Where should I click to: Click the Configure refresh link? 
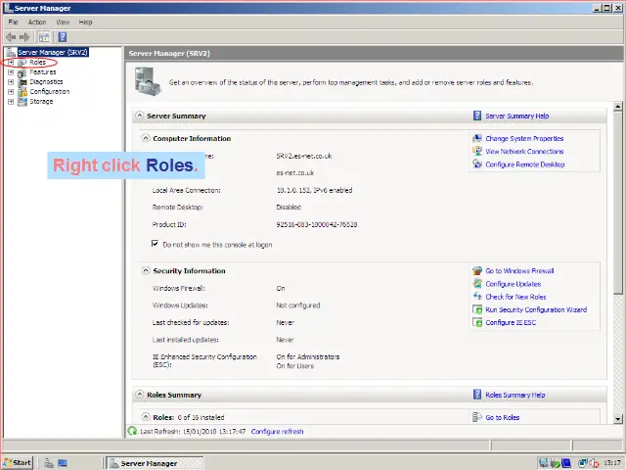(277, 431)
